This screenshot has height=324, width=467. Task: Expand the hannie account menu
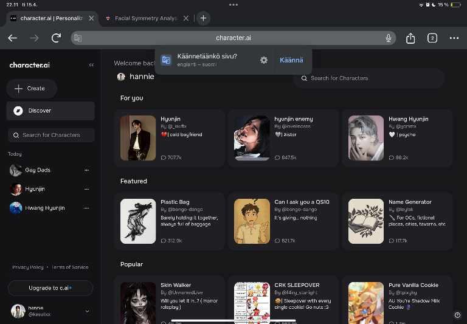(87, 311)
